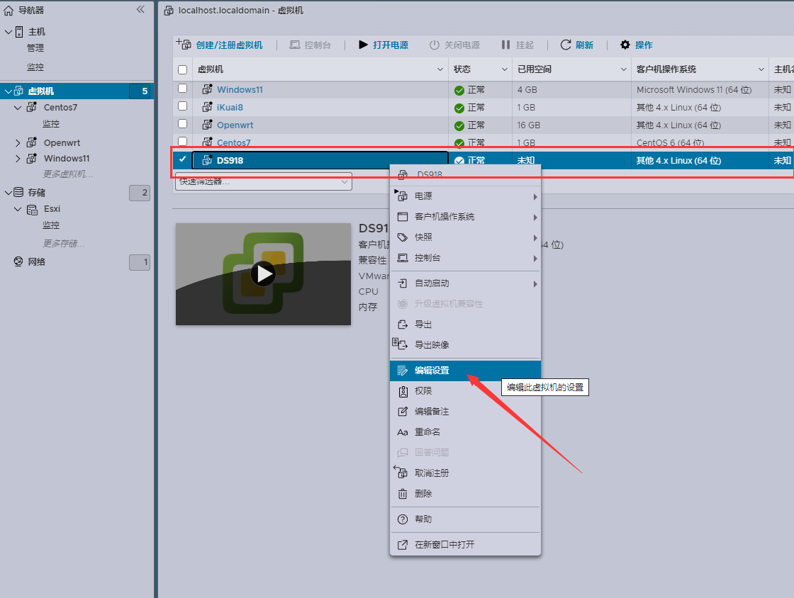
Task: Click the gear Actions icon in toolbar
Action: [x=625, y=45]
